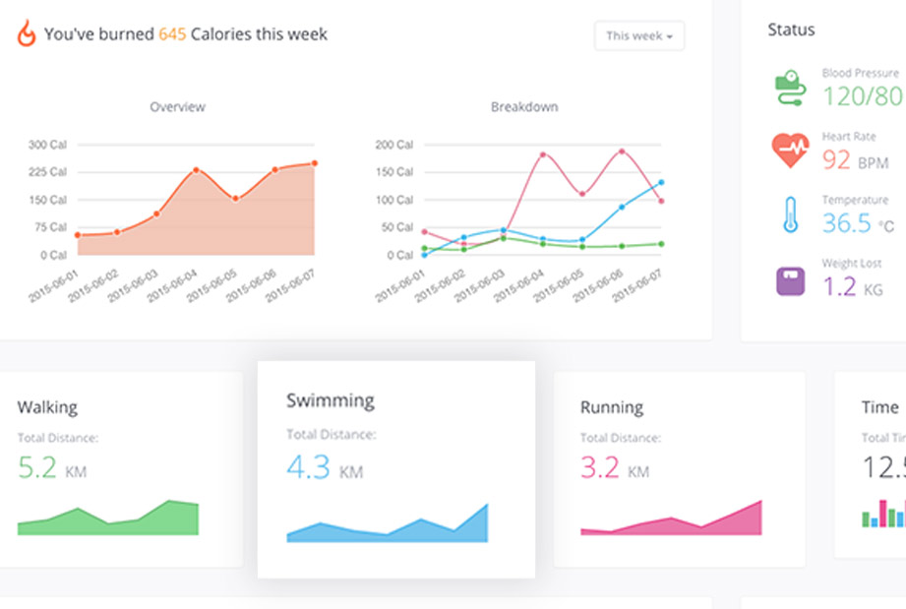Click the flame calories icon

point(26,33)
